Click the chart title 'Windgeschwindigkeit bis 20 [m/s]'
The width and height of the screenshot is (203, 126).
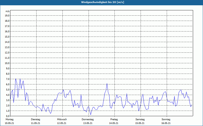pyautogui.click(x=103, y=2)
